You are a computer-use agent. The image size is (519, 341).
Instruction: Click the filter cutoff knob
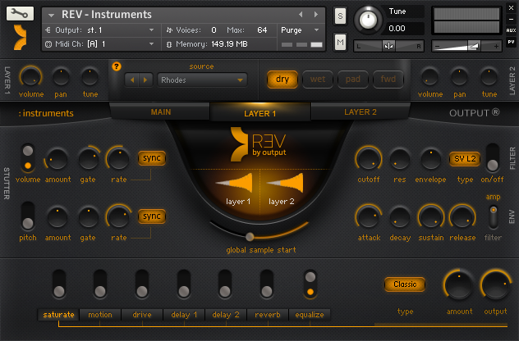pos(369,159)
